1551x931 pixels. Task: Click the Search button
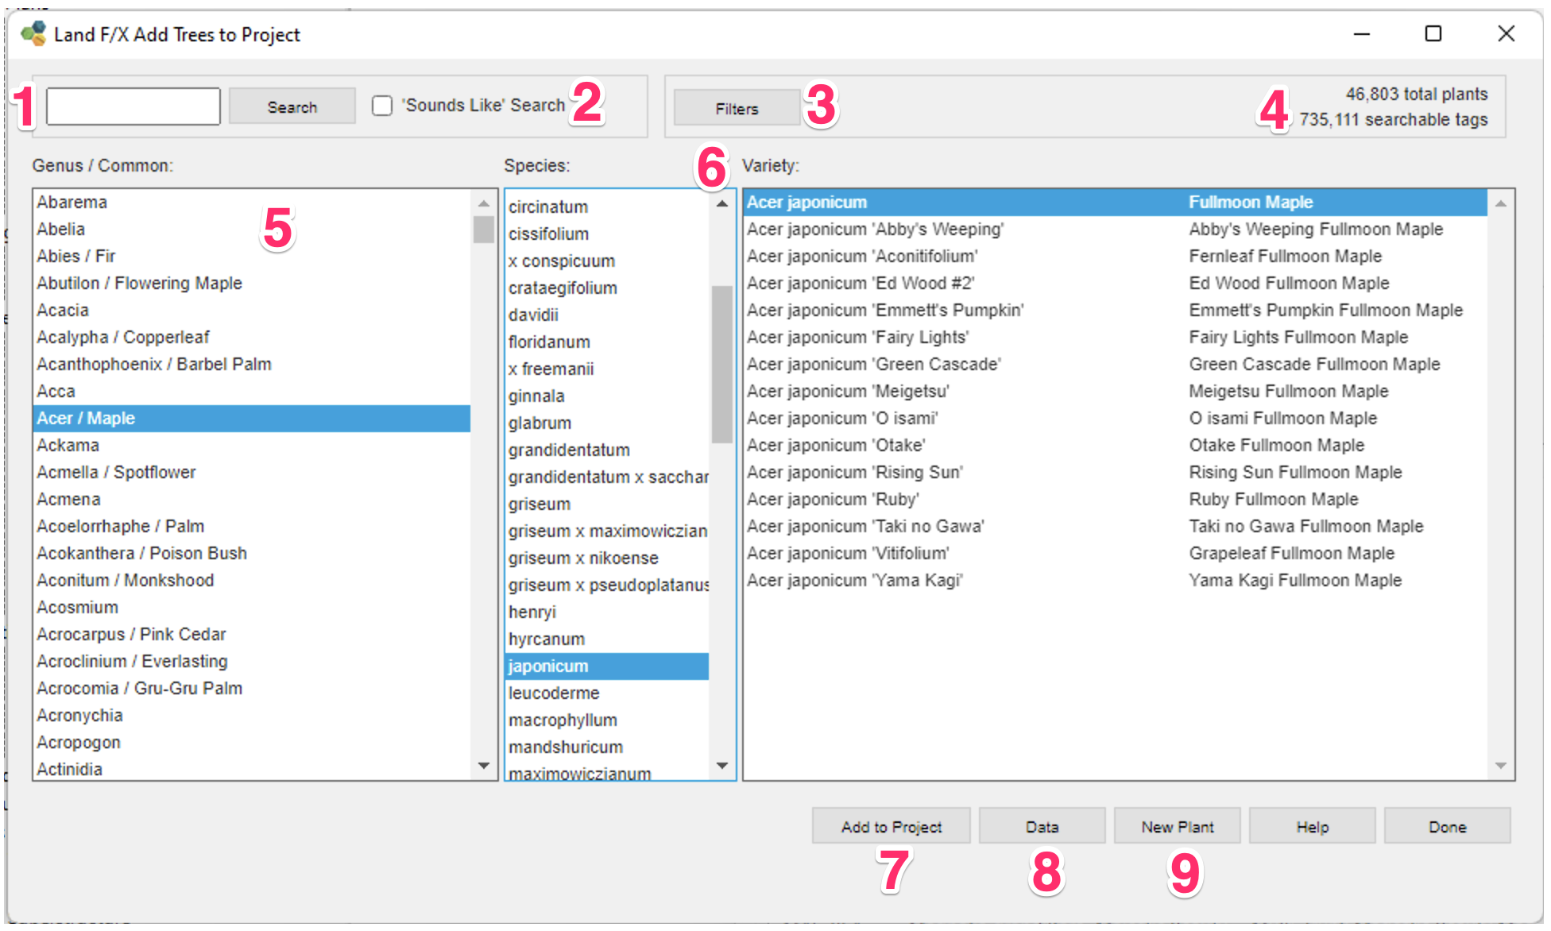[x=292, y=106]
